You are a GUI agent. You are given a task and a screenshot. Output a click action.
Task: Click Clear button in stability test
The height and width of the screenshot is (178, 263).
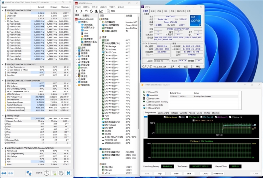(176, 173)
